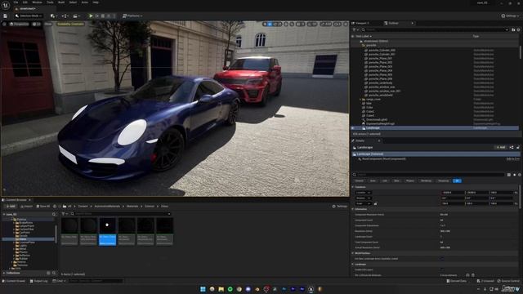Collapse the WorldPartition section
The height and width of the screenshot is (294, 523).
point(353,253)
